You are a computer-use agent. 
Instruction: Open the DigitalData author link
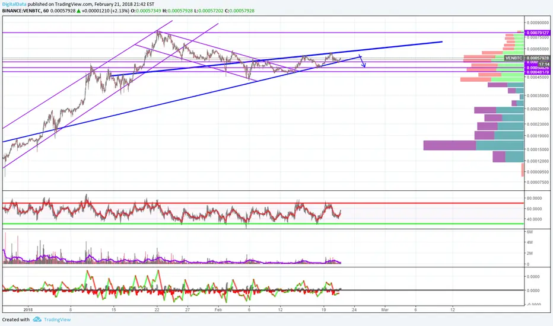(14, 4)
